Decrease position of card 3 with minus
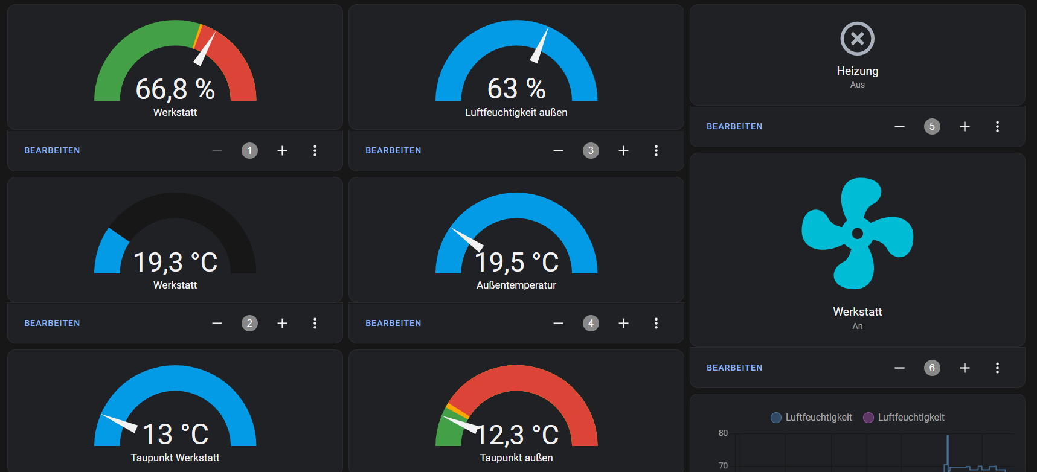The height and width of the screenshot is (472, 1037). (559, 150)
